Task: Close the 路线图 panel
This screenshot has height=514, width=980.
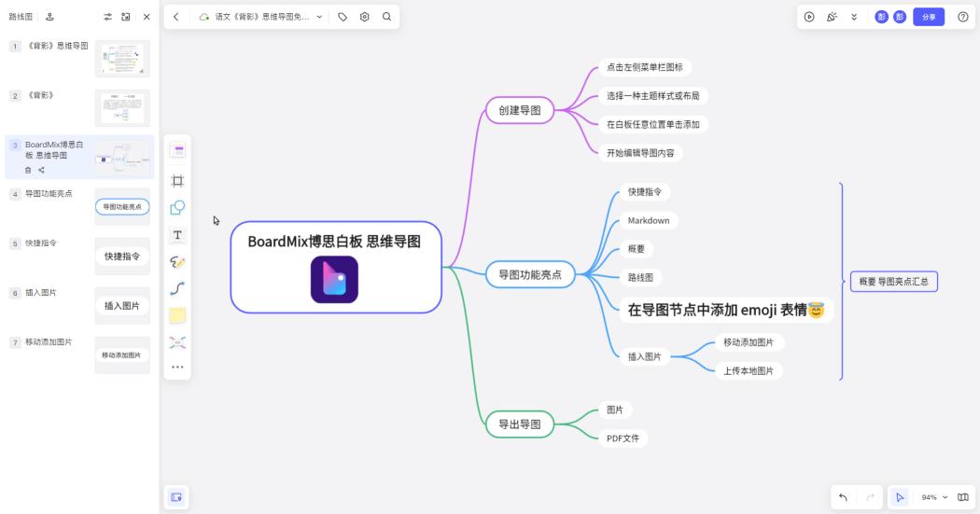Action: (x=147, y=17)
